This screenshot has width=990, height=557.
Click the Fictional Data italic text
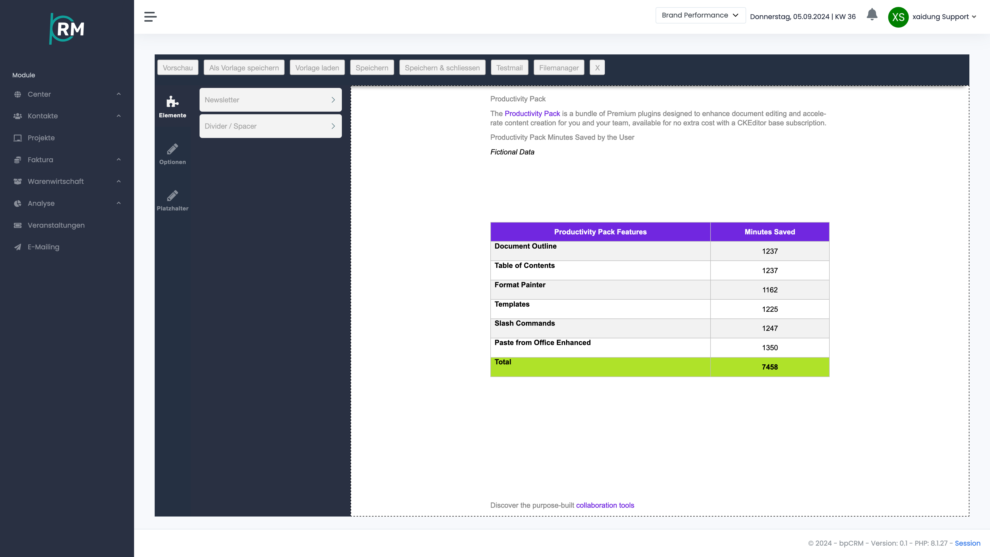[512, 152]
